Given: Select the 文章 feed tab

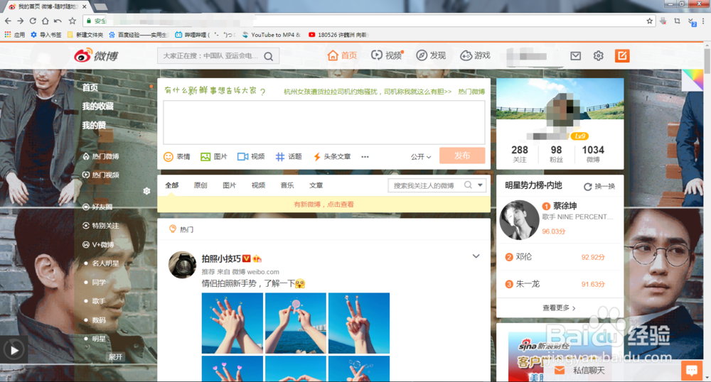Looking at the screenshot, I should tap(316, 185).
